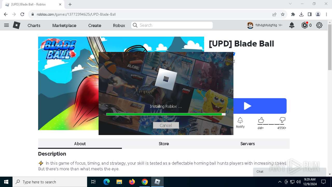Click the user avatar in the header
Viewport: 332px width, 187px height.
pos(250,25)
